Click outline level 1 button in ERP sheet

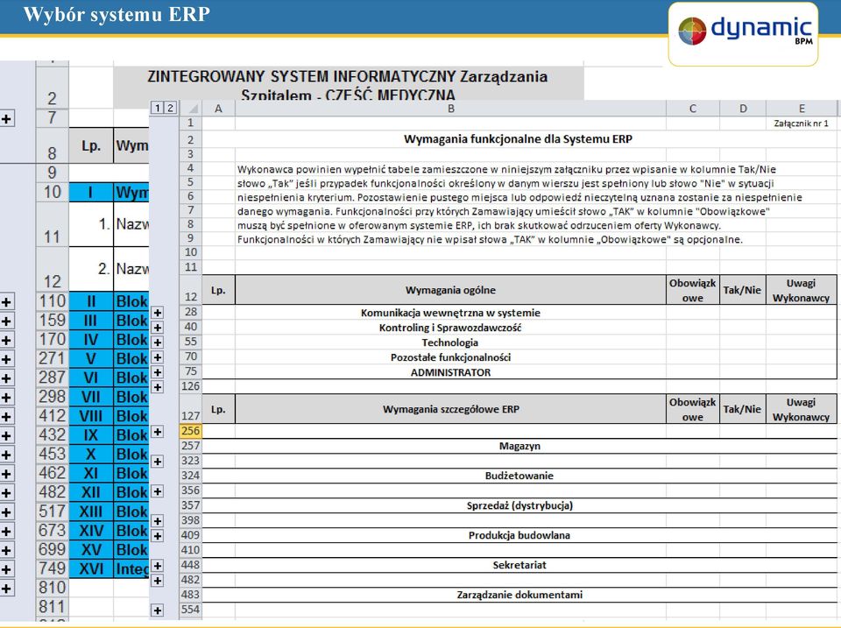157,109
